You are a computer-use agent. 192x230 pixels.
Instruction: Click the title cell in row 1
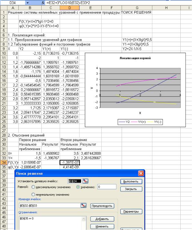(79, 12)
